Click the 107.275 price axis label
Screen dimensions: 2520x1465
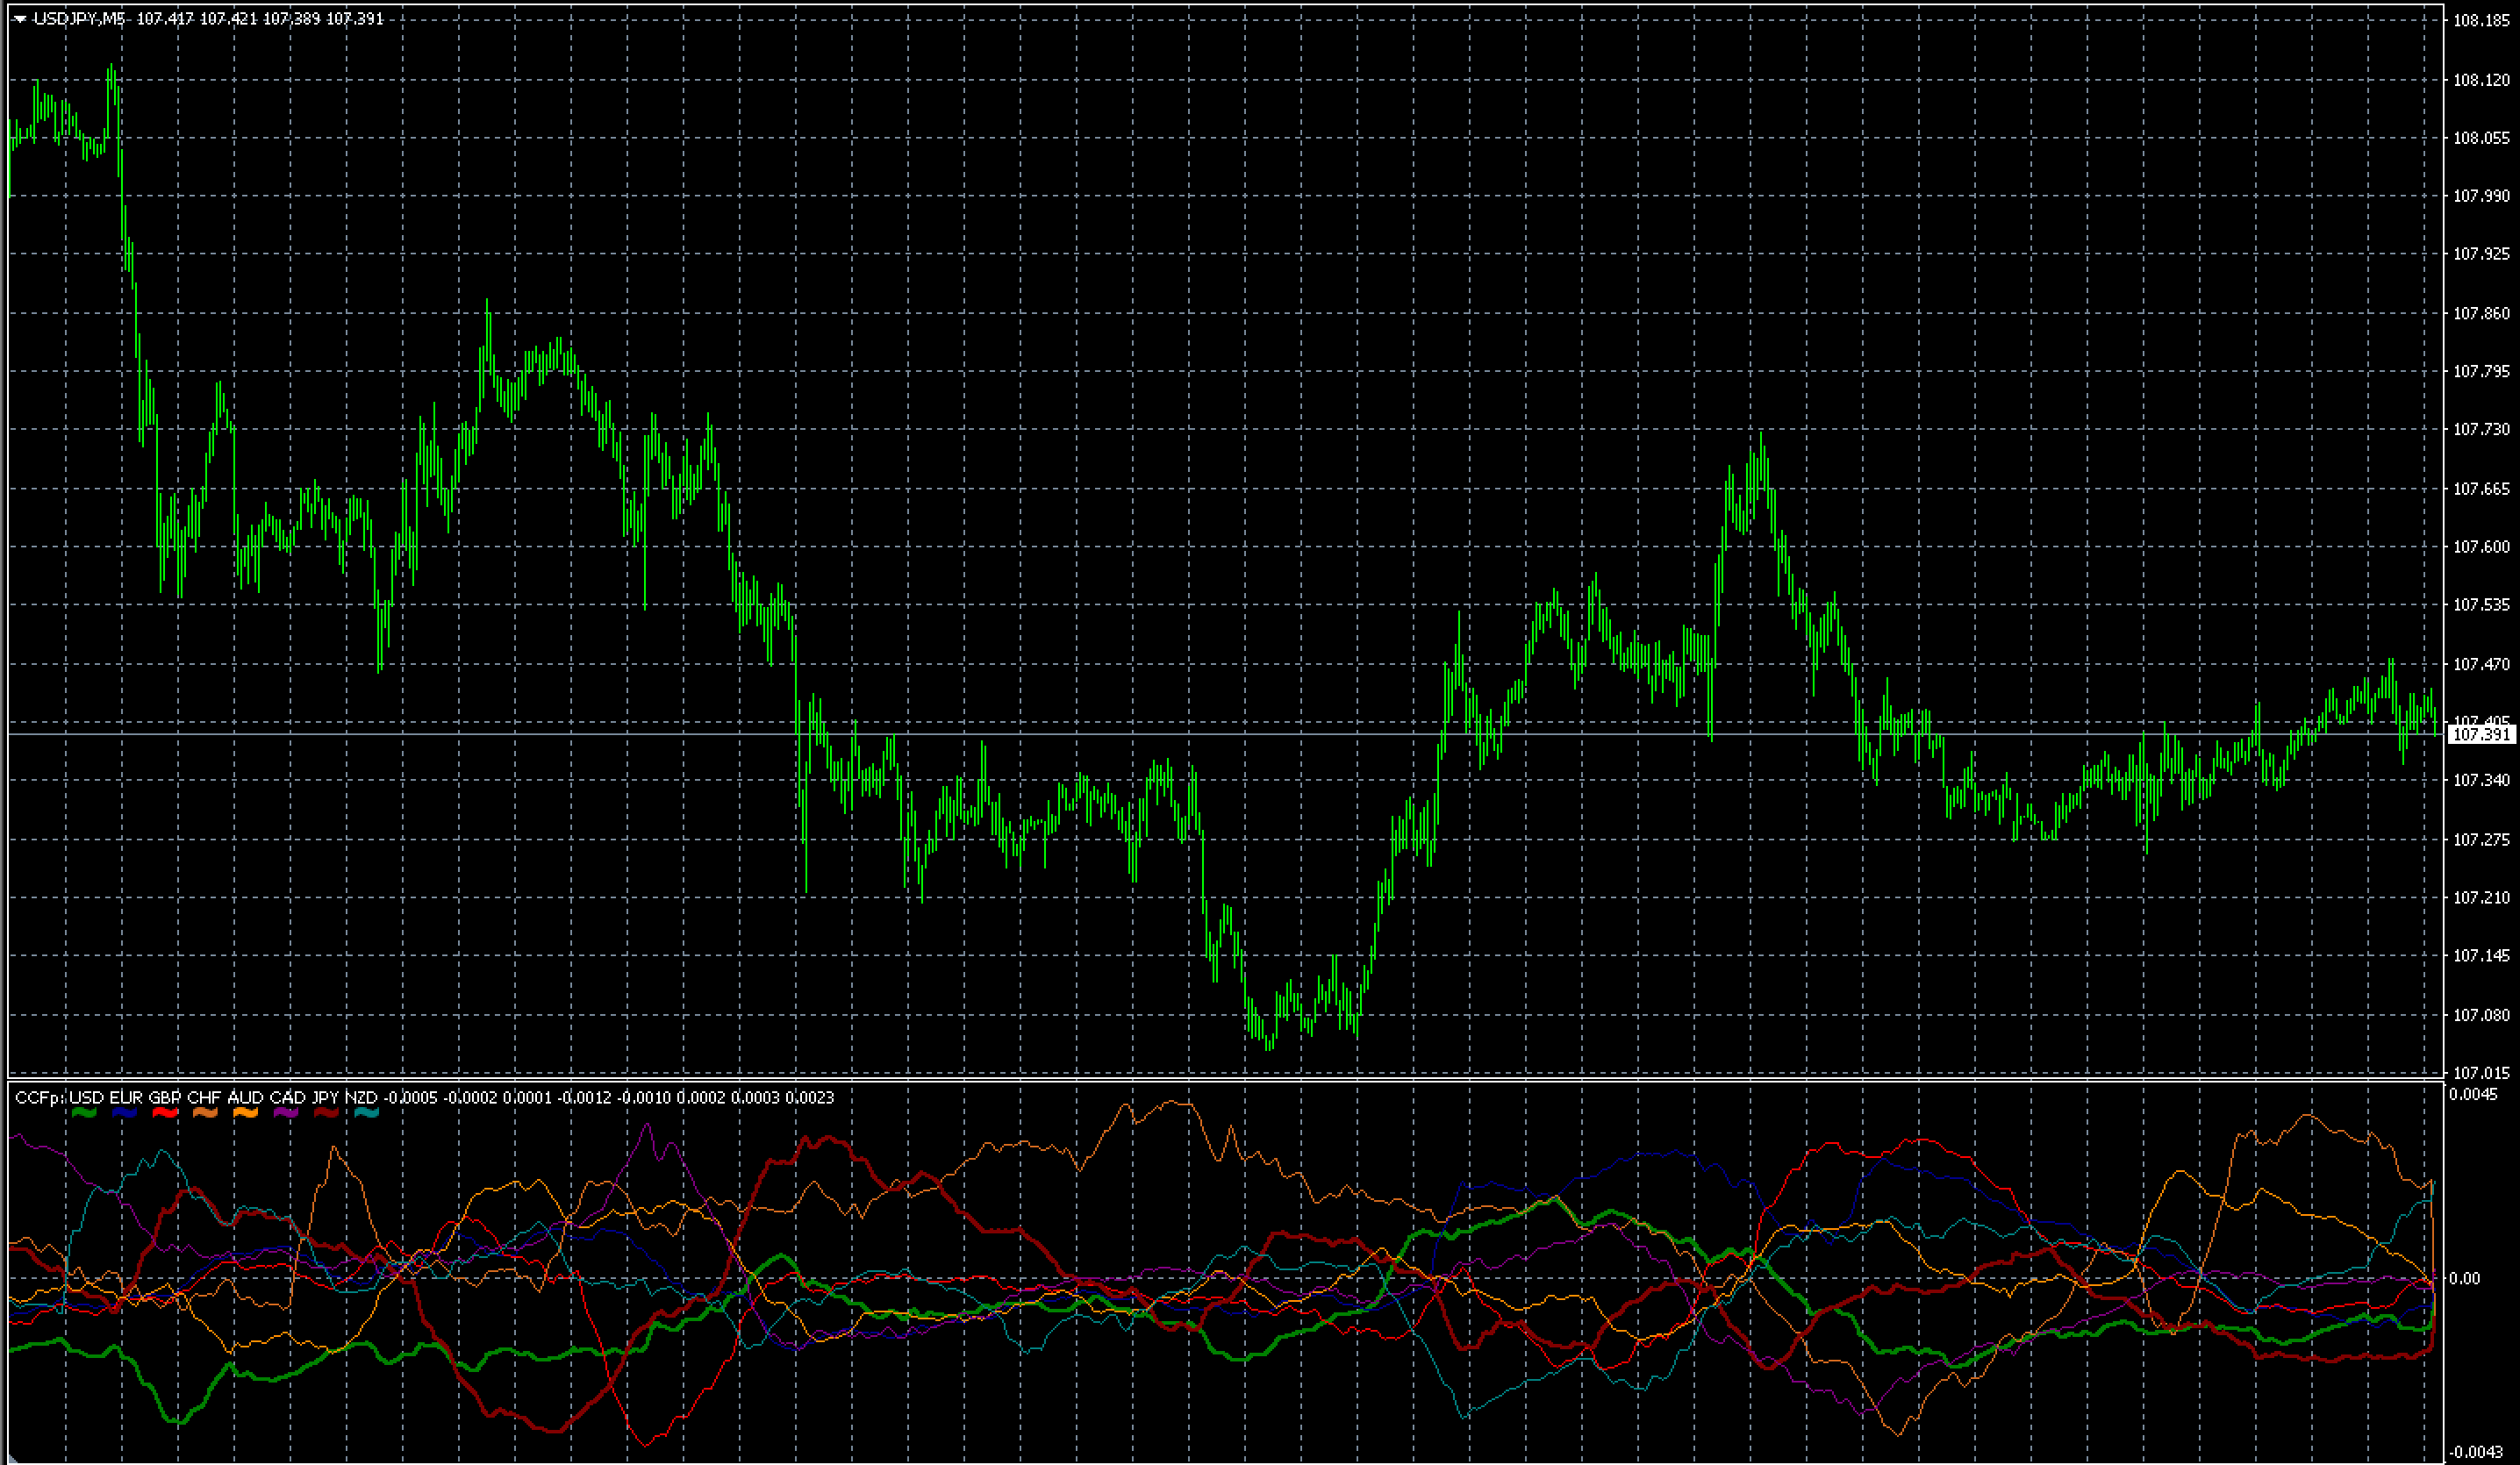(x=2481, y=839)
